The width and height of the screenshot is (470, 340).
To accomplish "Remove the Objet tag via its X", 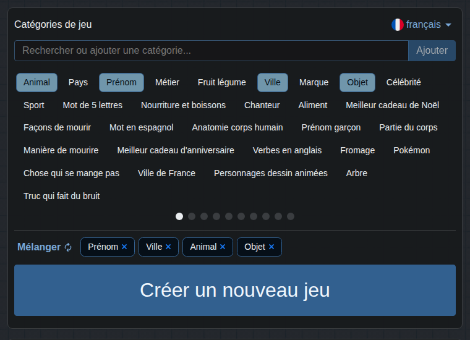I will tap(271, 247).
